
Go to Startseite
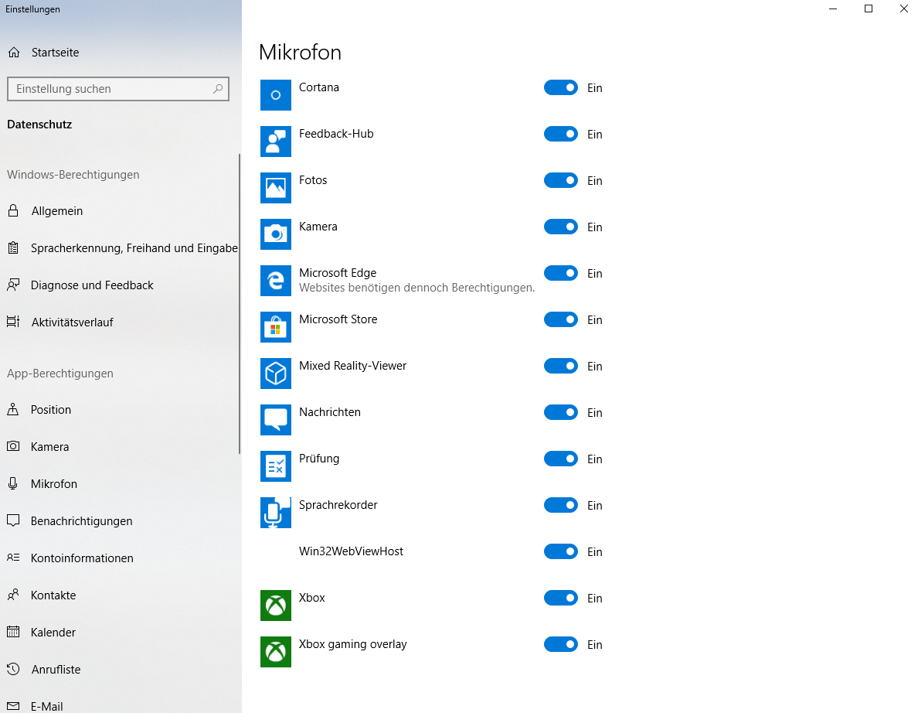[x=120, y=52]
